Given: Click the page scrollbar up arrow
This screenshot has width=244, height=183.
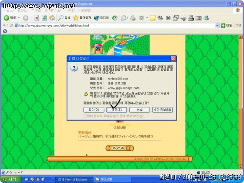Looking at the screenshot, I should [241, 37].
